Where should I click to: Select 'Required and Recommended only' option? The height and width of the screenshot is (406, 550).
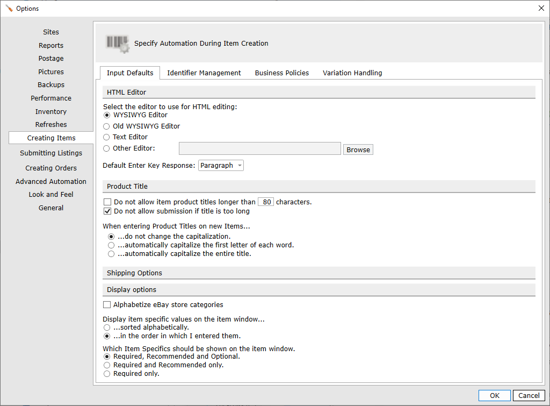click(x=107, y=365)
